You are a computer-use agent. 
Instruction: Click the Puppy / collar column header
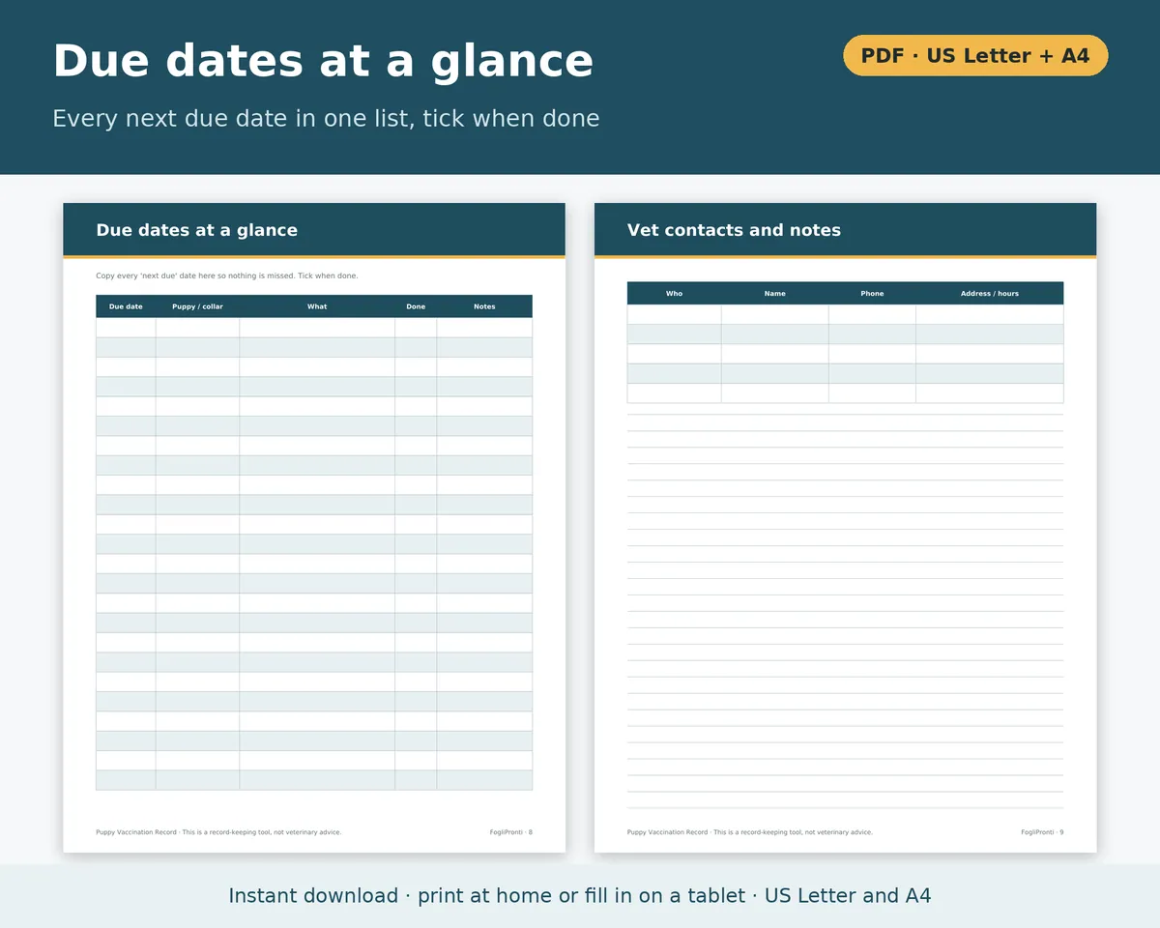point(197,306)
